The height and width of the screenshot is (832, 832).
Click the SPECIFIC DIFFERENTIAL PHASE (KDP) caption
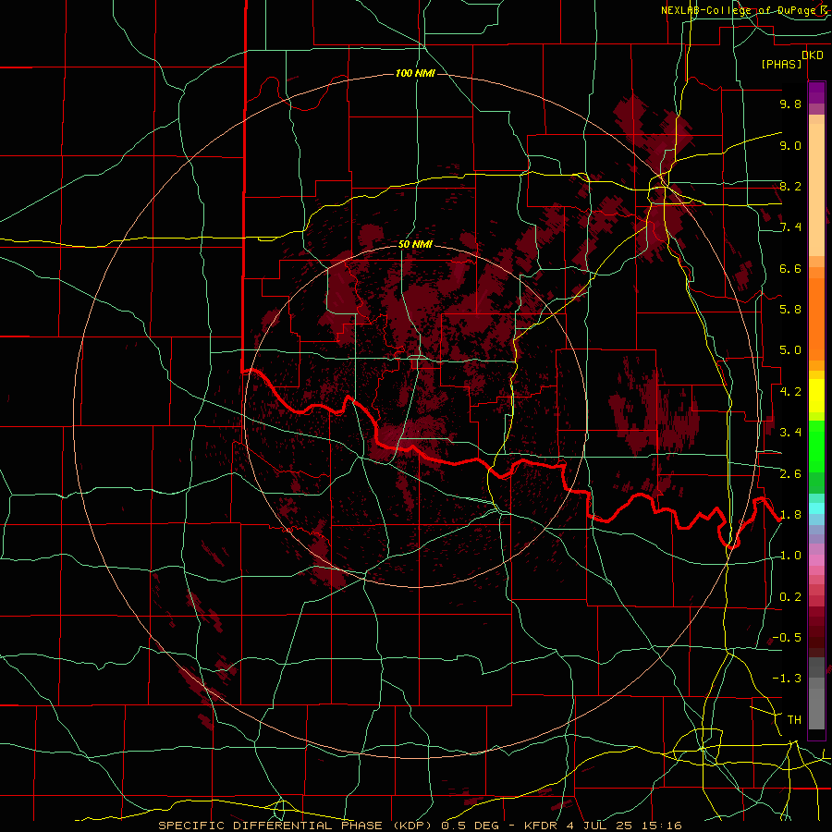(297, 826)
